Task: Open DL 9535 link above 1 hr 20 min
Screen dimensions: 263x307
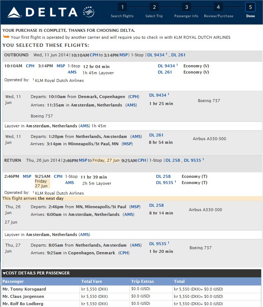Action: point(158,244)
